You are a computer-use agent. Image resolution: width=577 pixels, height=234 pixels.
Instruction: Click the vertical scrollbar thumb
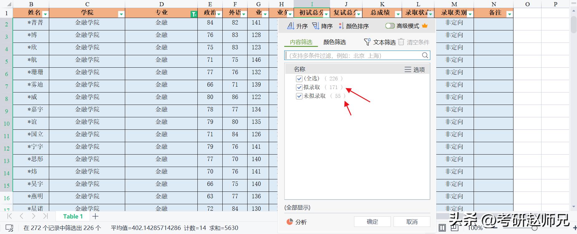coord(574,24)
